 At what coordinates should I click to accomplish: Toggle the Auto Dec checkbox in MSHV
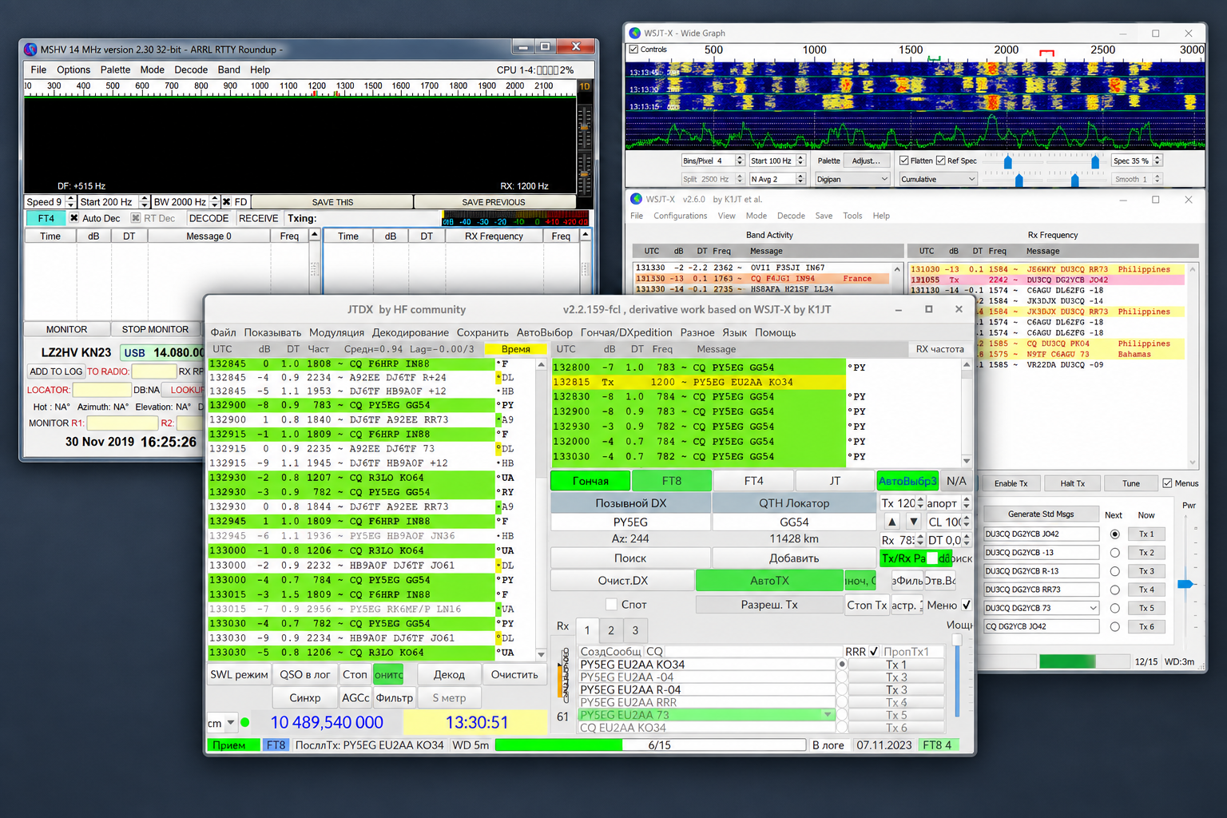pyautogui.click(x=74, y=218)
